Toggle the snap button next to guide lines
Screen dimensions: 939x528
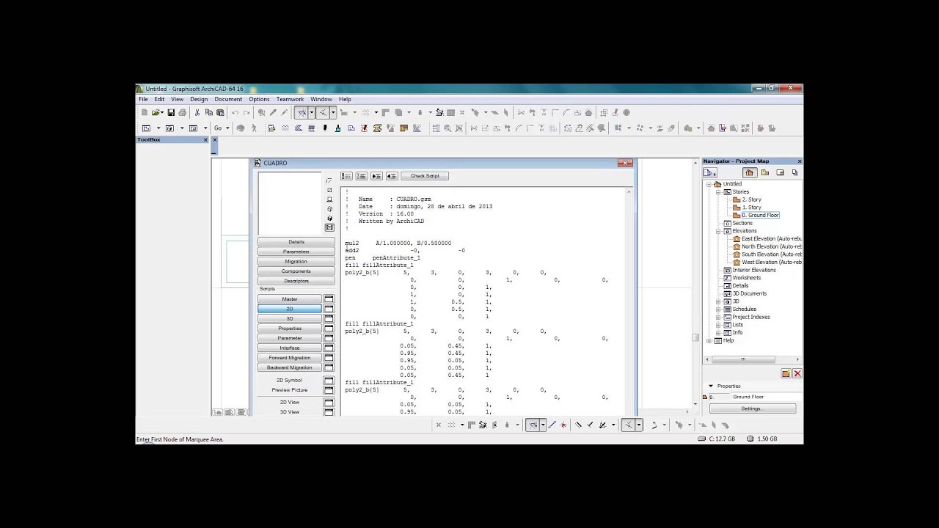(322, 113)
